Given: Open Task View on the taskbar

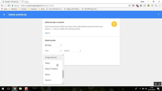Looking at the screenshot, I should pyautogui.click(x=9, y=89).
